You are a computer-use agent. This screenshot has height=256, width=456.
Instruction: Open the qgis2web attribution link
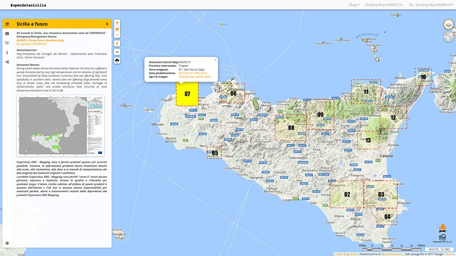pyautogui.click(x=351, y=254)
